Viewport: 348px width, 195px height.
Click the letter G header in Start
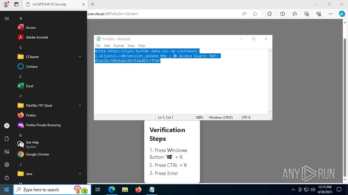pyautogui.click(x=20, y=135)
